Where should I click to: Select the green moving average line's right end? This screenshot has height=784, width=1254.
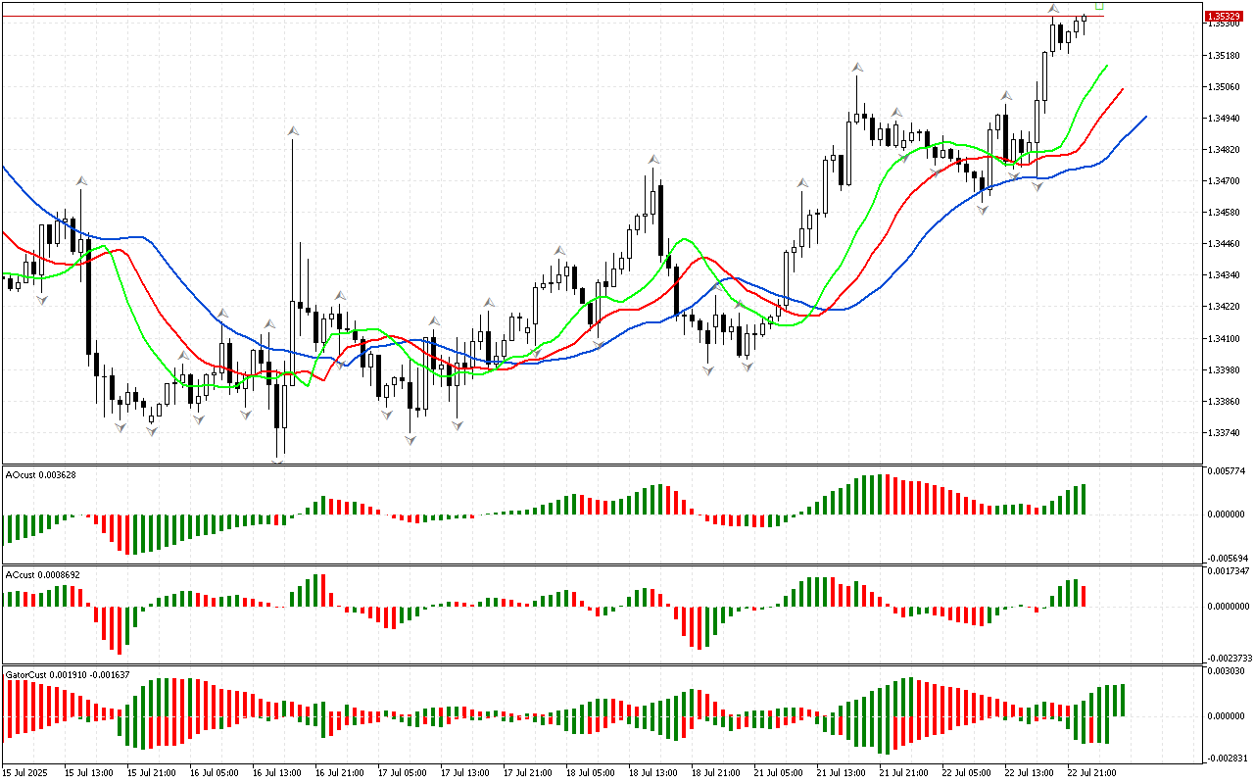coord(1107,66)
